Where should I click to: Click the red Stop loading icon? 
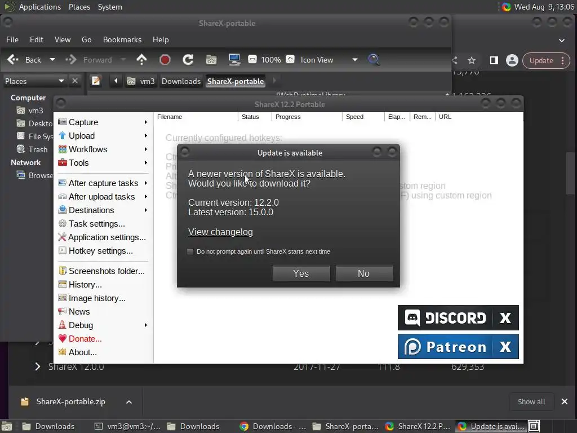165,60
